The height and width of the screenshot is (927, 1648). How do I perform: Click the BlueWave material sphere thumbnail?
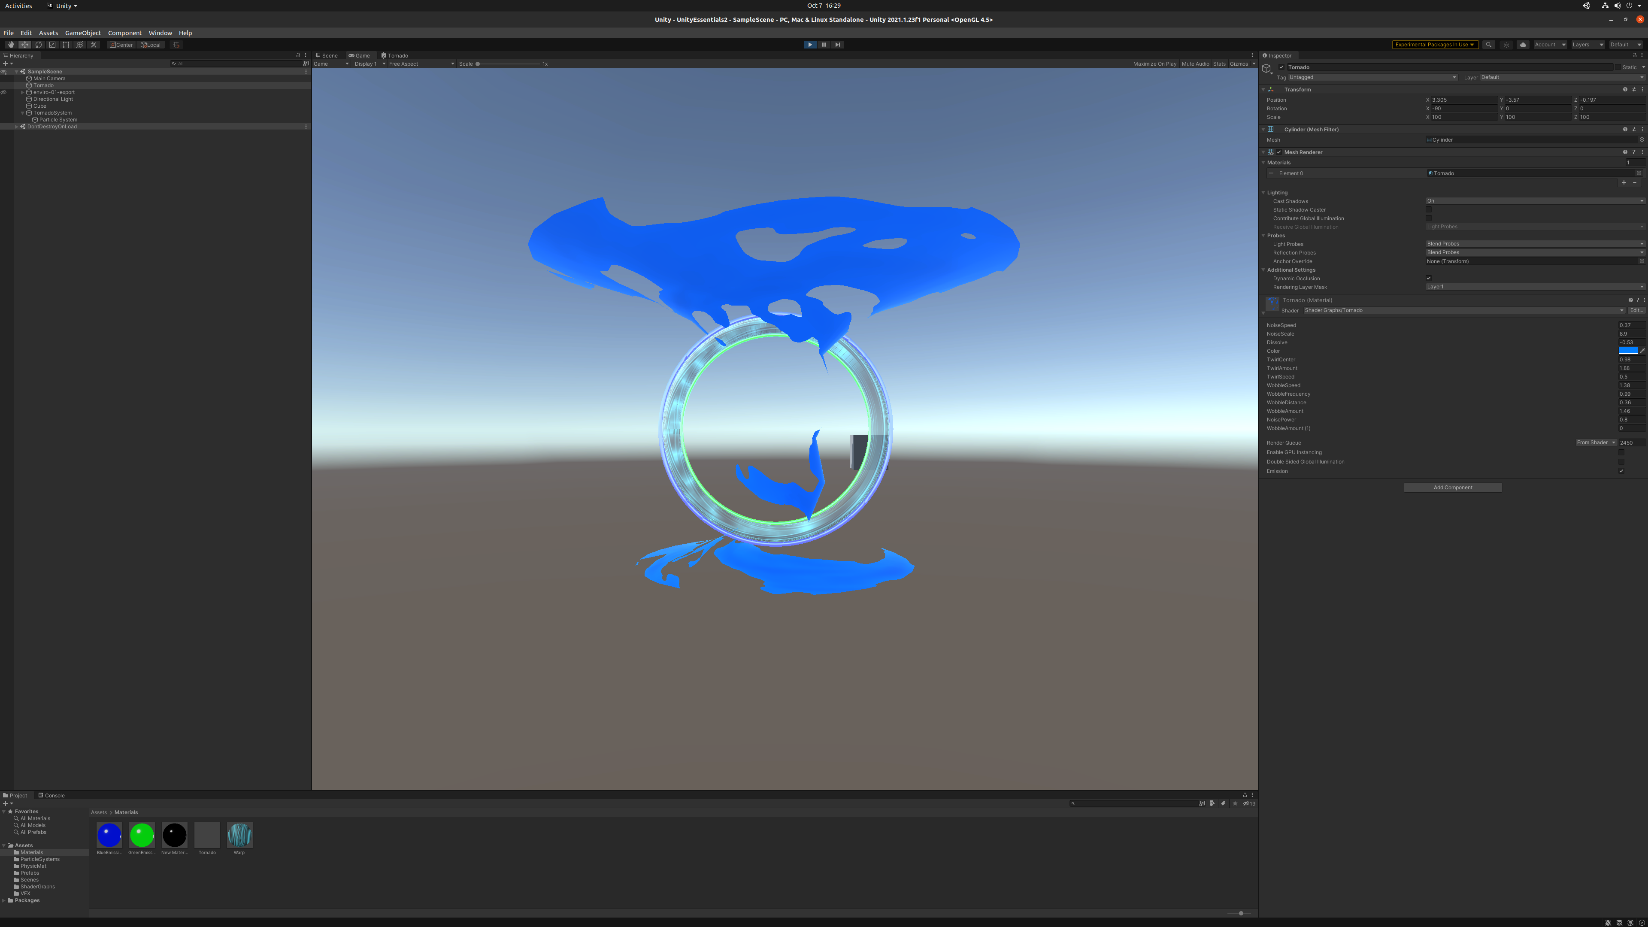click(x=109, y=835)
